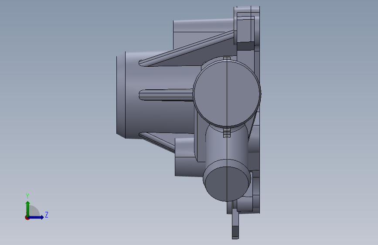
Task: Select the small tab protruding below the model
Action: click(x=235, y=224)
